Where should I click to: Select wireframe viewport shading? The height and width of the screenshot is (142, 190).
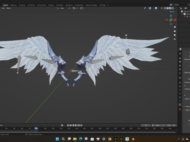pos(165,8)
